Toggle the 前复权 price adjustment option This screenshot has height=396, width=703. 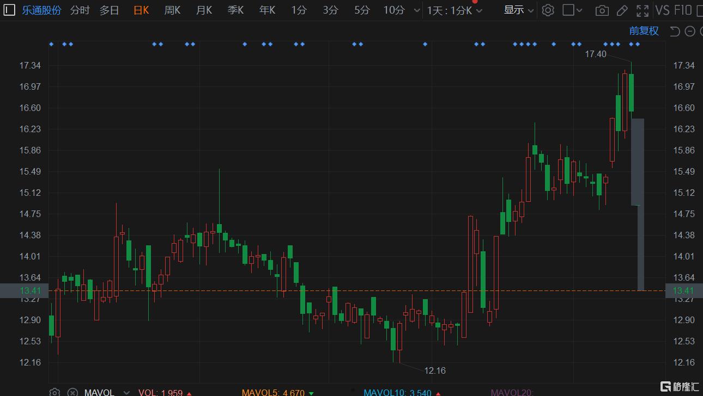[x=644, y=31]
